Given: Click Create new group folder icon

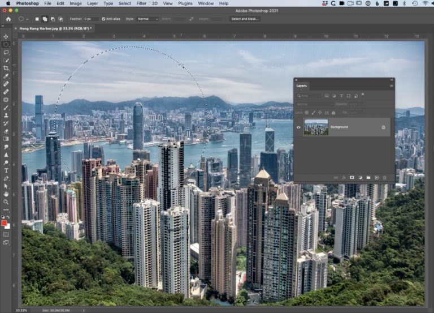Looking at the screenshot, I should pyautogui.click(x=368, y=177).
